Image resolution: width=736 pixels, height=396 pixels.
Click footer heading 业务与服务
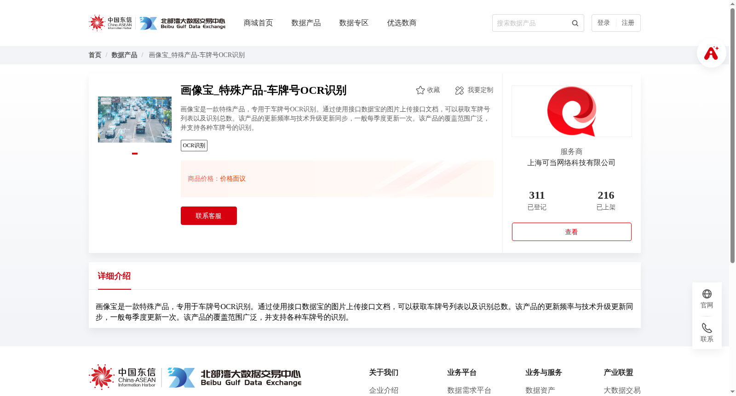[544, 373]
